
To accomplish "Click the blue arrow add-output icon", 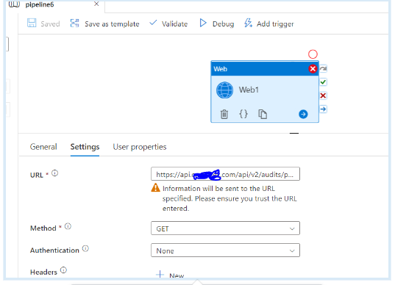I will pos(303,114).
